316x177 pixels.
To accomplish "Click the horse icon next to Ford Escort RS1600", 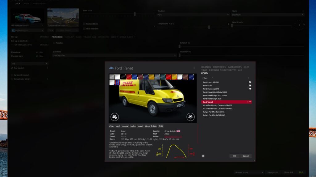I will click(x=250, y=82).
